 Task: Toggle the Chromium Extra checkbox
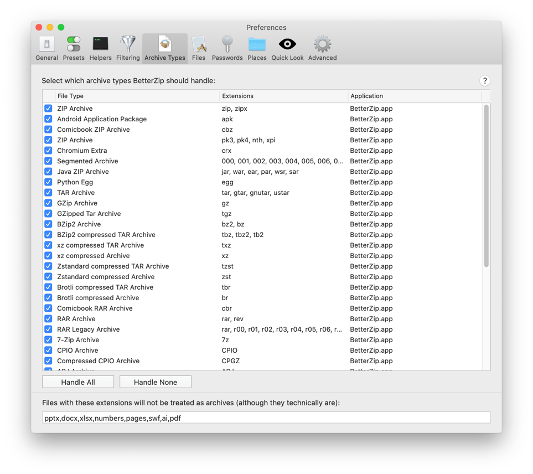tap(48, 151)
